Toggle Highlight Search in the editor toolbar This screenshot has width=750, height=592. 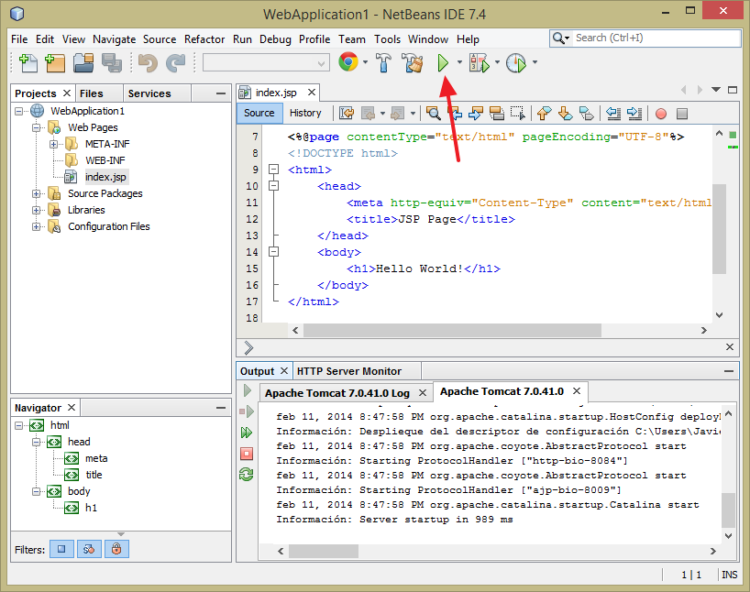(497, 113)
